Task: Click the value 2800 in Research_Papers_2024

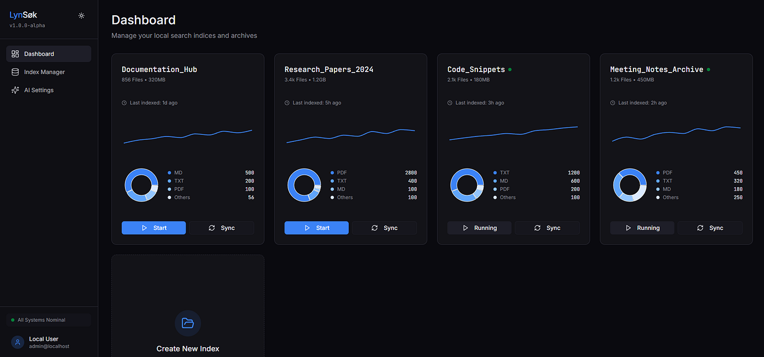Action: 411,172
